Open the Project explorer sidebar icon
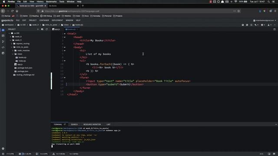This screenshot has width=278, height=156. (x=3, y=30)
